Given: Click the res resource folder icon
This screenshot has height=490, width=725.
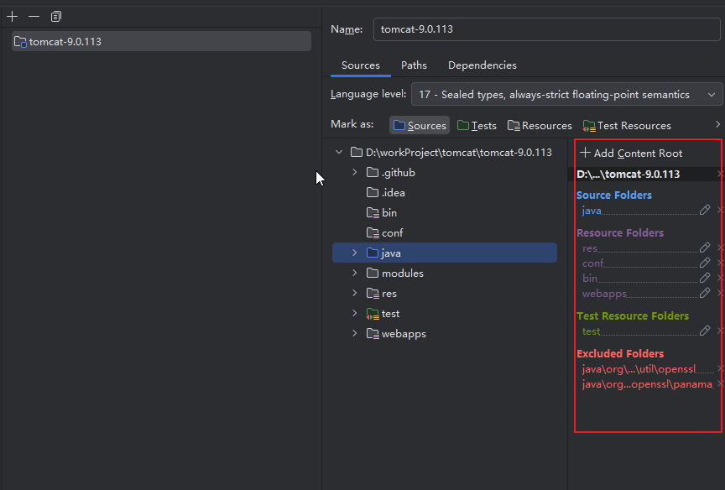Looking at the screenshot, I should pos(373,294).
